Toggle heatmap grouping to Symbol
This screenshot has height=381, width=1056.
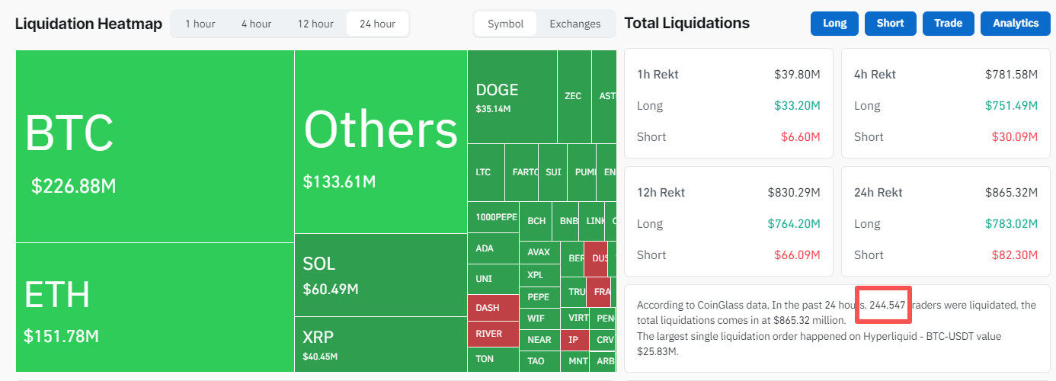pyautogui.click(x=505, y=24)
